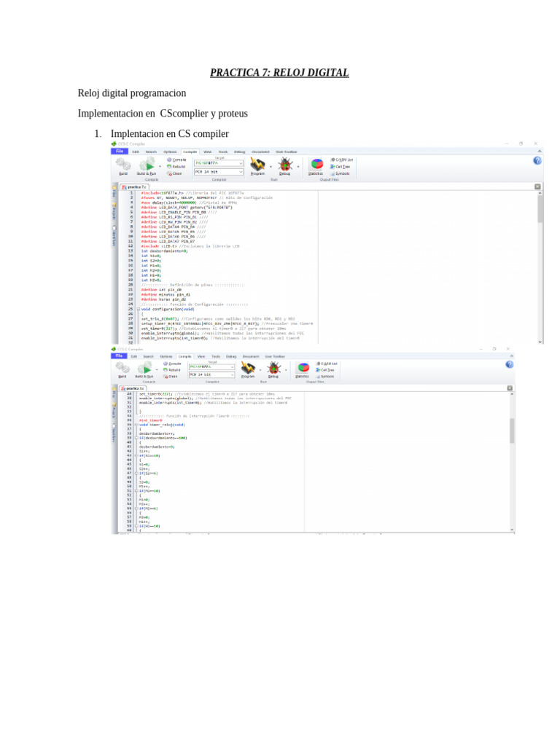
Task: Click text Reloj digital programacion
Action: (x=132, y=93)
